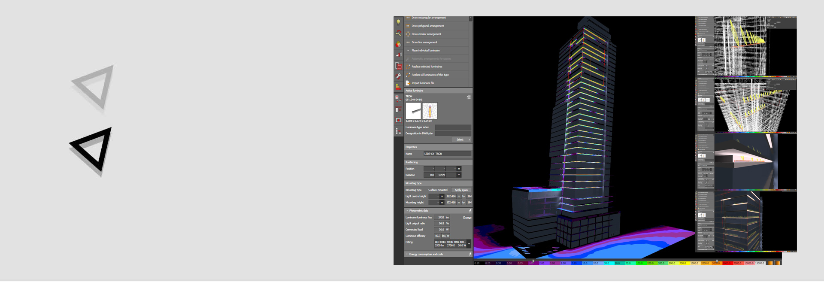The width and height of the screenshot is (824, 282).
Task: Click the light distribution polar diagram thumbnail
Action: (430, 111)
